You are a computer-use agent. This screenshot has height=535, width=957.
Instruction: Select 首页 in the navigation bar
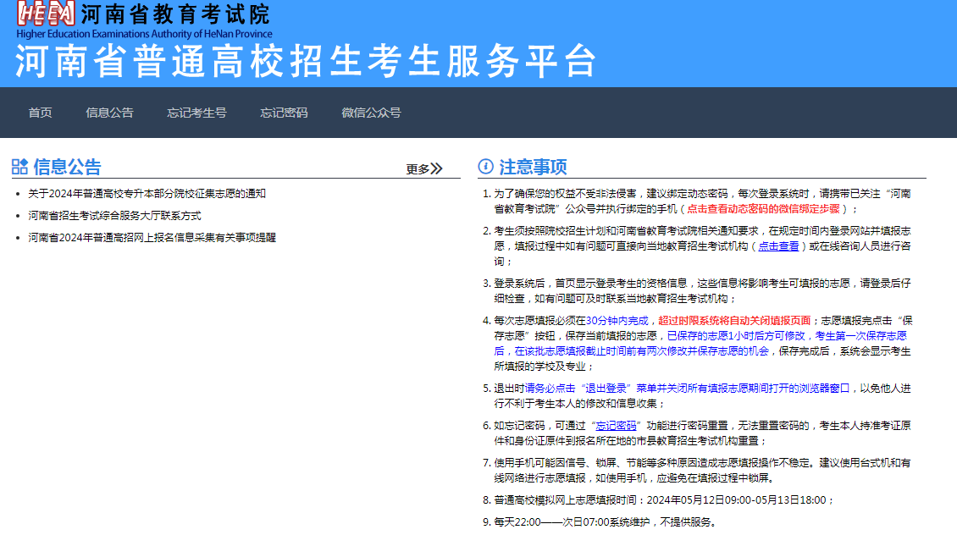(39, 113)
